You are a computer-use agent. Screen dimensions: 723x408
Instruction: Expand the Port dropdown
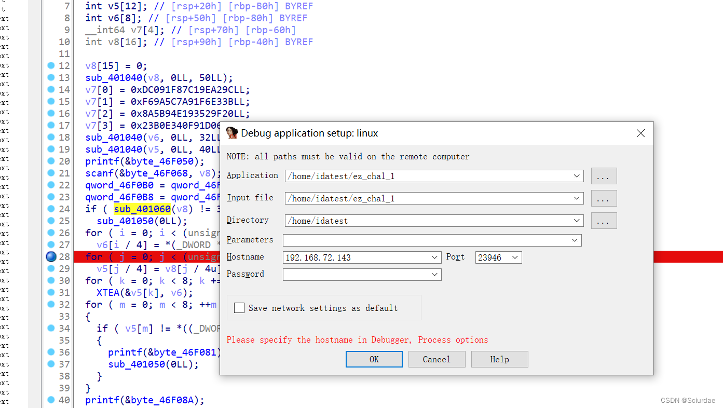click(x=515, y=257)
